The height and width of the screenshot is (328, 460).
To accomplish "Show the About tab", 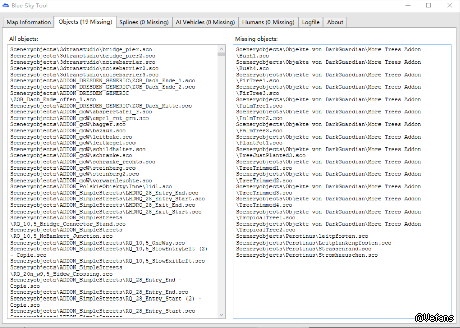I will click(335, 22).
